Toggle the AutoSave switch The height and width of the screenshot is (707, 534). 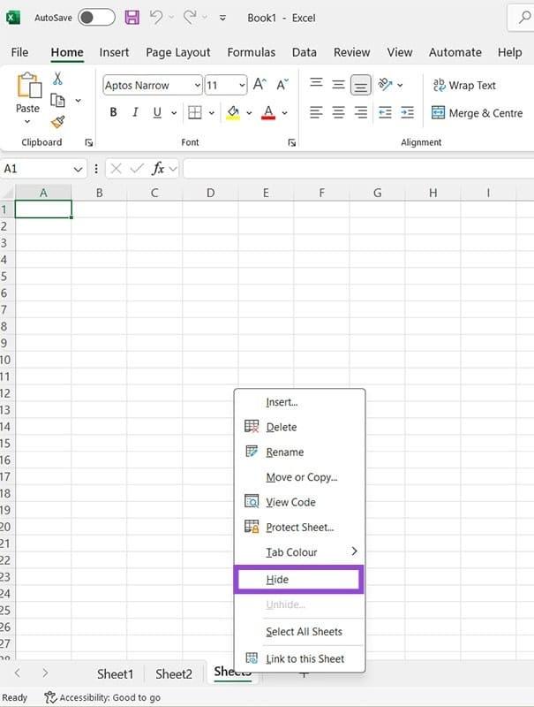click(x=96, y=18)
